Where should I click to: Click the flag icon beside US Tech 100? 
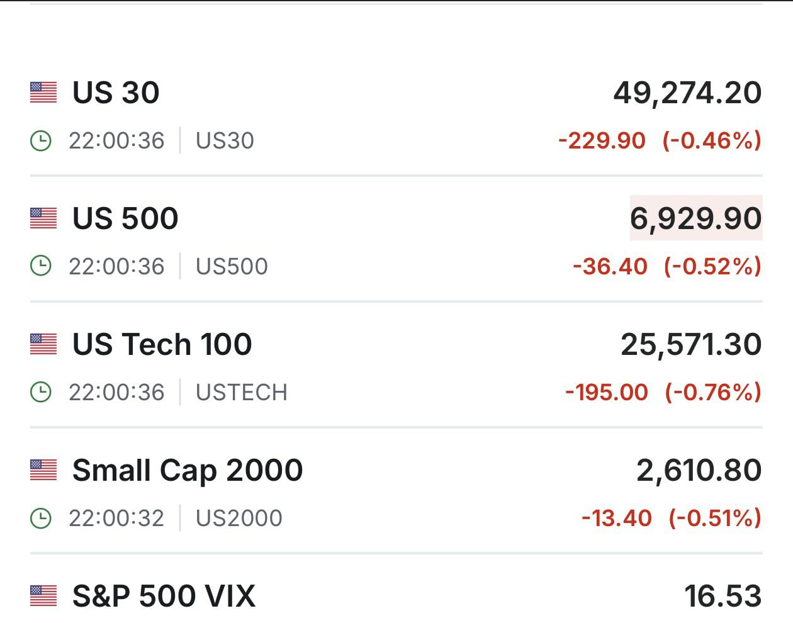pyautogui.click(x=43, y=344)
